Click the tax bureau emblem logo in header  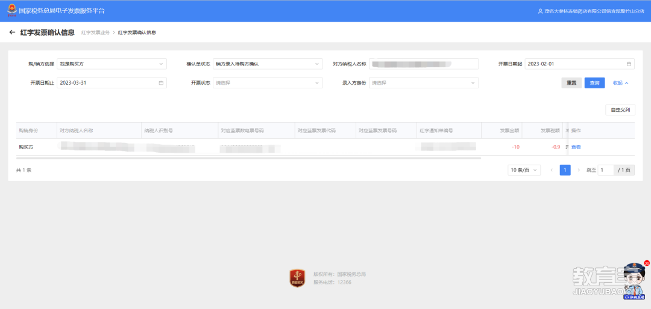pos(12,11)
